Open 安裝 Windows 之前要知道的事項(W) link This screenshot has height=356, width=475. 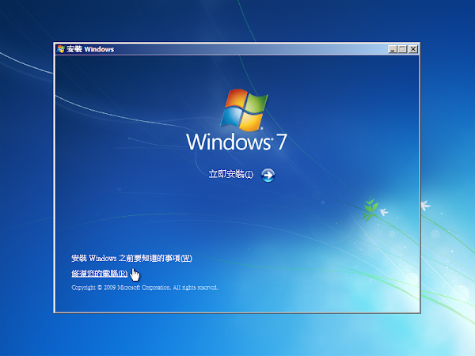131,258
